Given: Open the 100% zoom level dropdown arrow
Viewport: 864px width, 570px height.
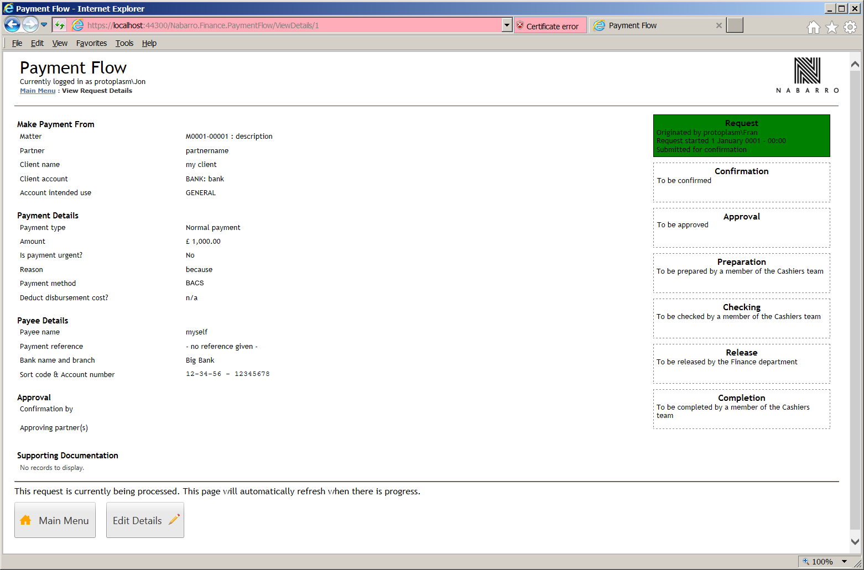Looking at the screenshot, I should [x=844, y=562].
